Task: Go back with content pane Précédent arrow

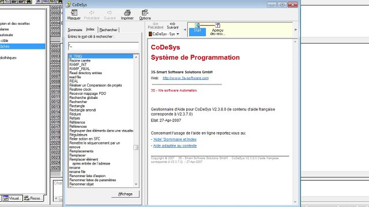Action: (156, 24)
